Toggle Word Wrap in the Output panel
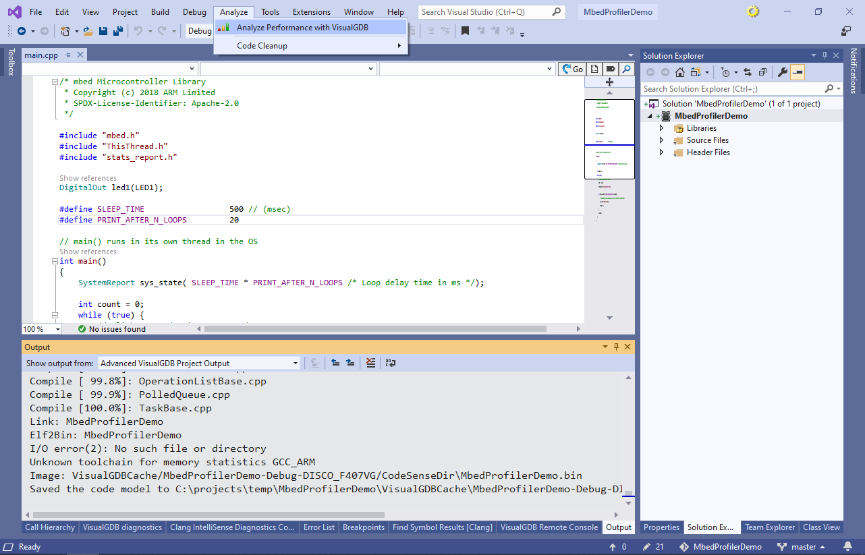This screenshot has height=555, width=865. 391,363
